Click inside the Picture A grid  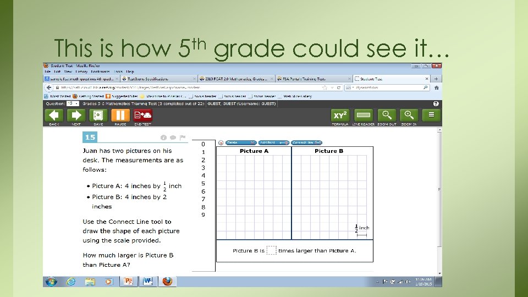[254, 197]
